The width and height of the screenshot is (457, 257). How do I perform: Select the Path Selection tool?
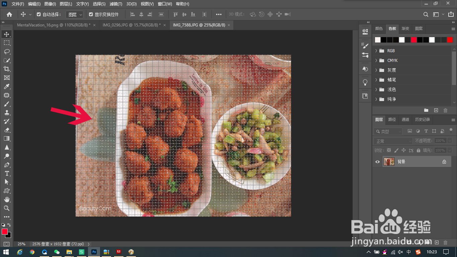tap(6, 182)
